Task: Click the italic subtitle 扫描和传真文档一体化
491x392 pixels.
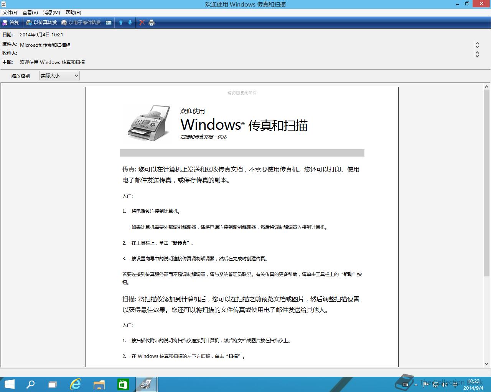Action: tap(203, 137)
